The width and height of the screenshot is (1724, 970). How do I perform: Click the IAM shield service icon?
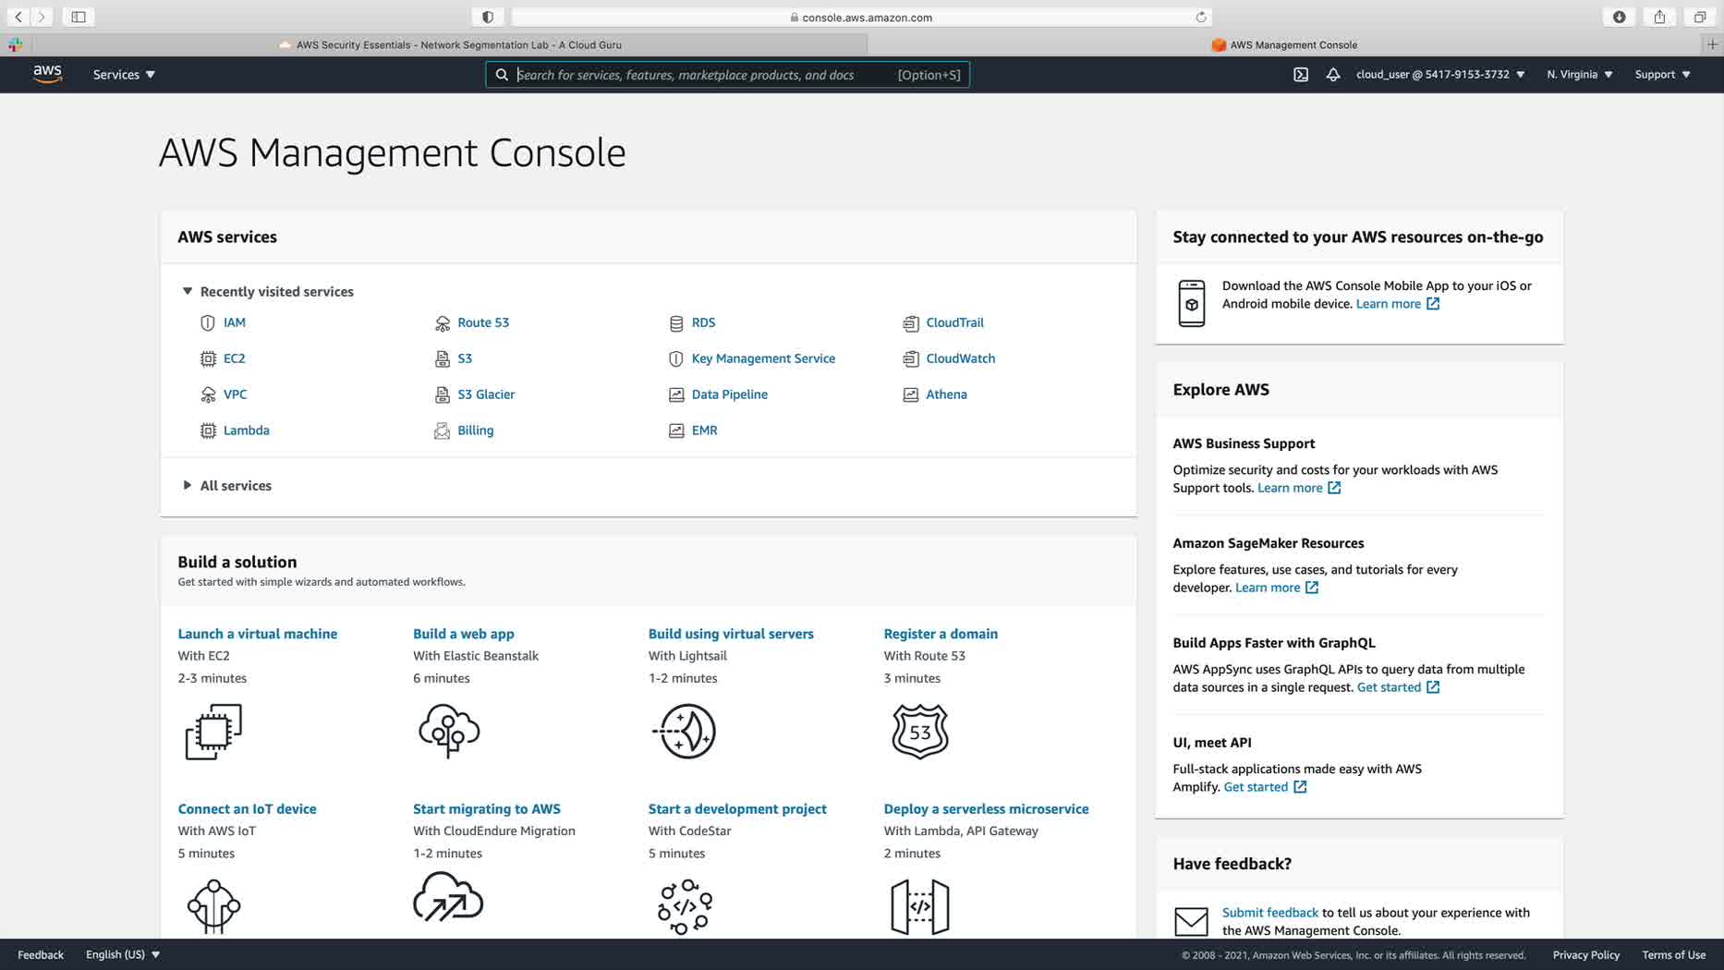tap(208, 322)
